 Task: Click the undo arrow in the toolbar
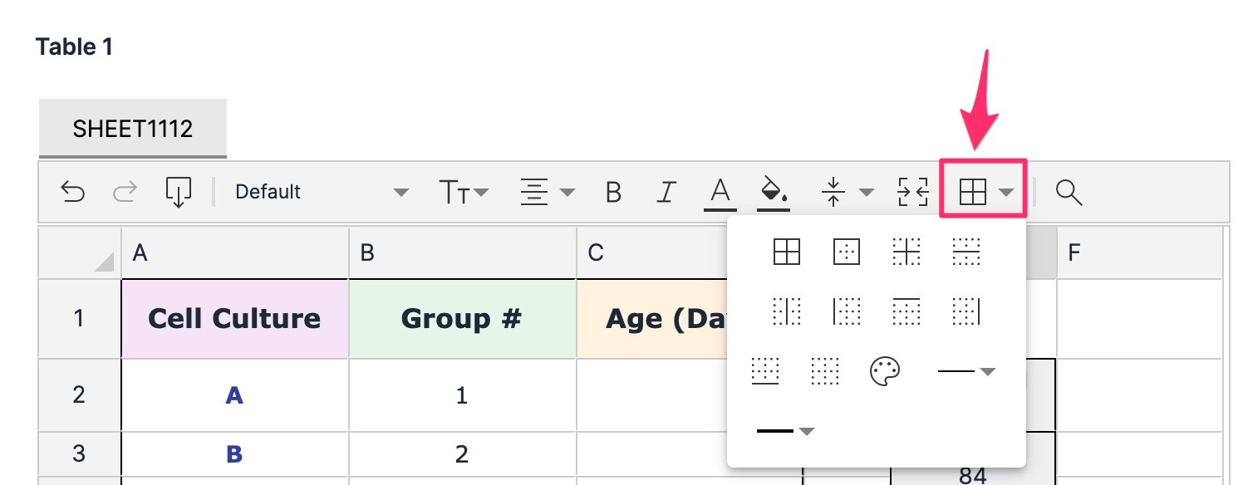pyautogui.click(x=73, y=193)
